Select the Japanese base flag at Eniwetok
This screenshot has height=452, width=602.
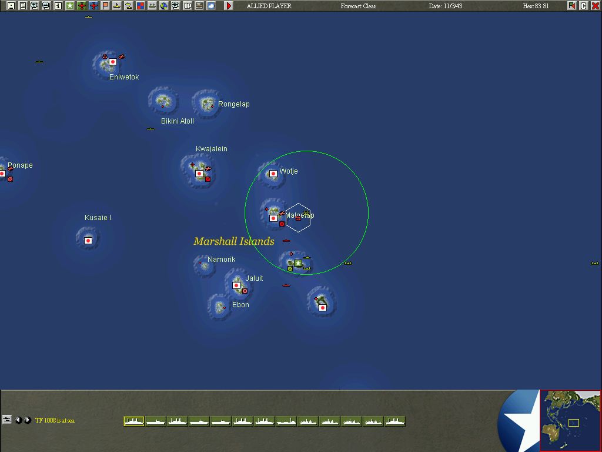pos(112,62)
